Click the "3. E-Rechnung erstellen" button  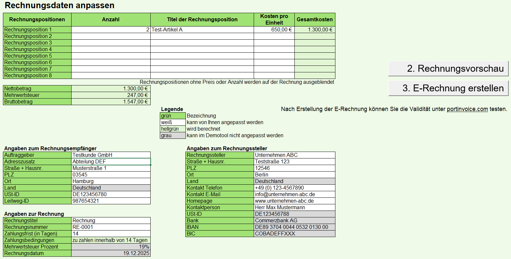pos(448,88)
